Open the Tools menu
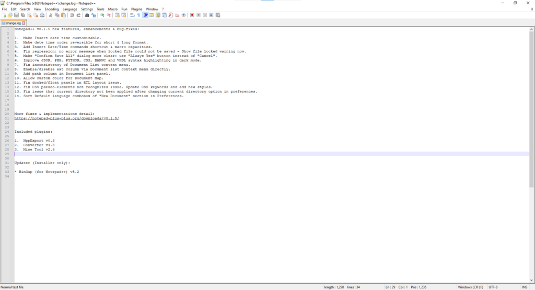Viewport: 535px width, 290px height. coord(100,9)
